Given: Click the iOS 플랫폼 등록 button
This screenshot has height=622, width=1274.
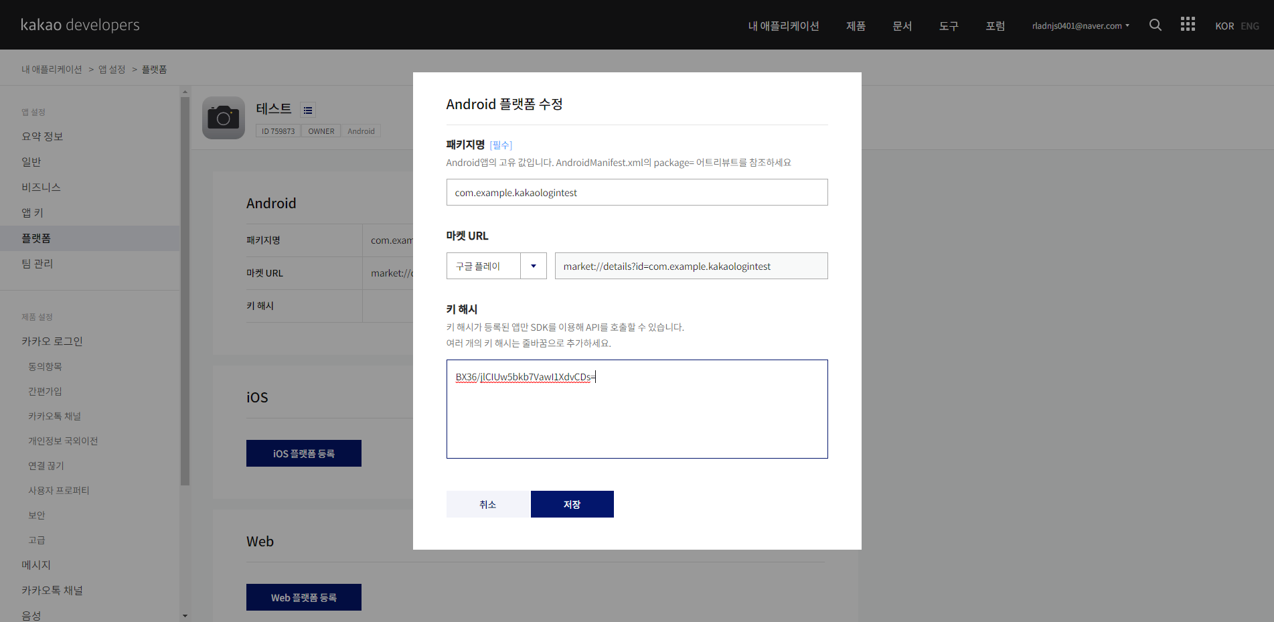Looking at the screenshot, I should (304, 453).
